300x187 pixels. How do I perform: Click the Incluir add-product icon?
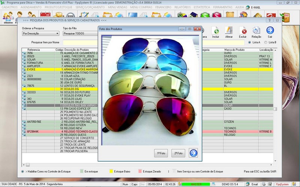(215, 31)
